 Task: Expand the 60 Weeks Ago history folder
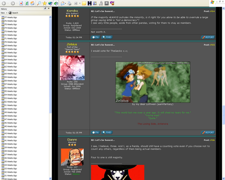click(x=9, y=73)
